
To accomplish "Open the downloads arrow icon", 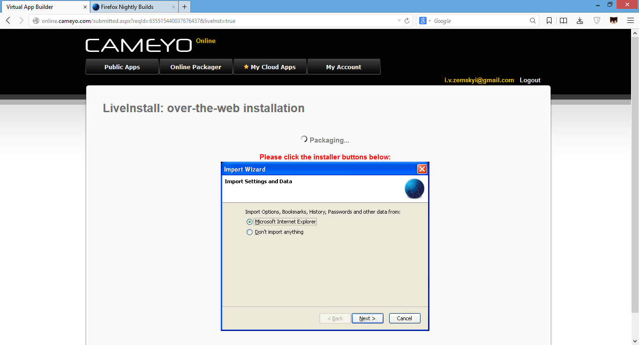I will point(580,21).
